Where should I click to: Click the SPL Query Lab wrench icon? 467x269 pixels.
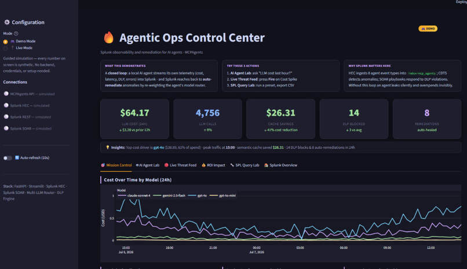click(x=232, y=165)
